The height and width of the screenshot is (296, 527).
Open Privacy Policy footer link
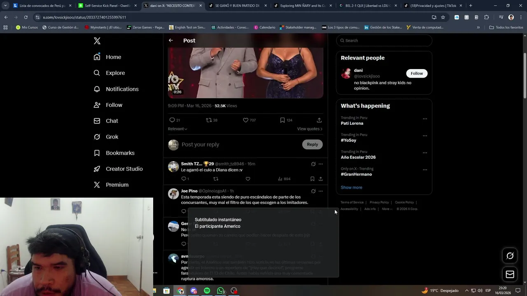379,202
